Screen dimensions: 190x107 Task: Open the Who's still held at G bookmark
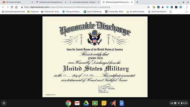click(158, 12)
